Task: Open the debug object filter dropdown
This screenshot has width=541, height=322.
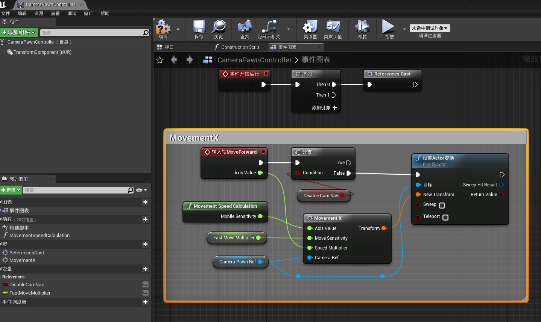Action: 430,28
